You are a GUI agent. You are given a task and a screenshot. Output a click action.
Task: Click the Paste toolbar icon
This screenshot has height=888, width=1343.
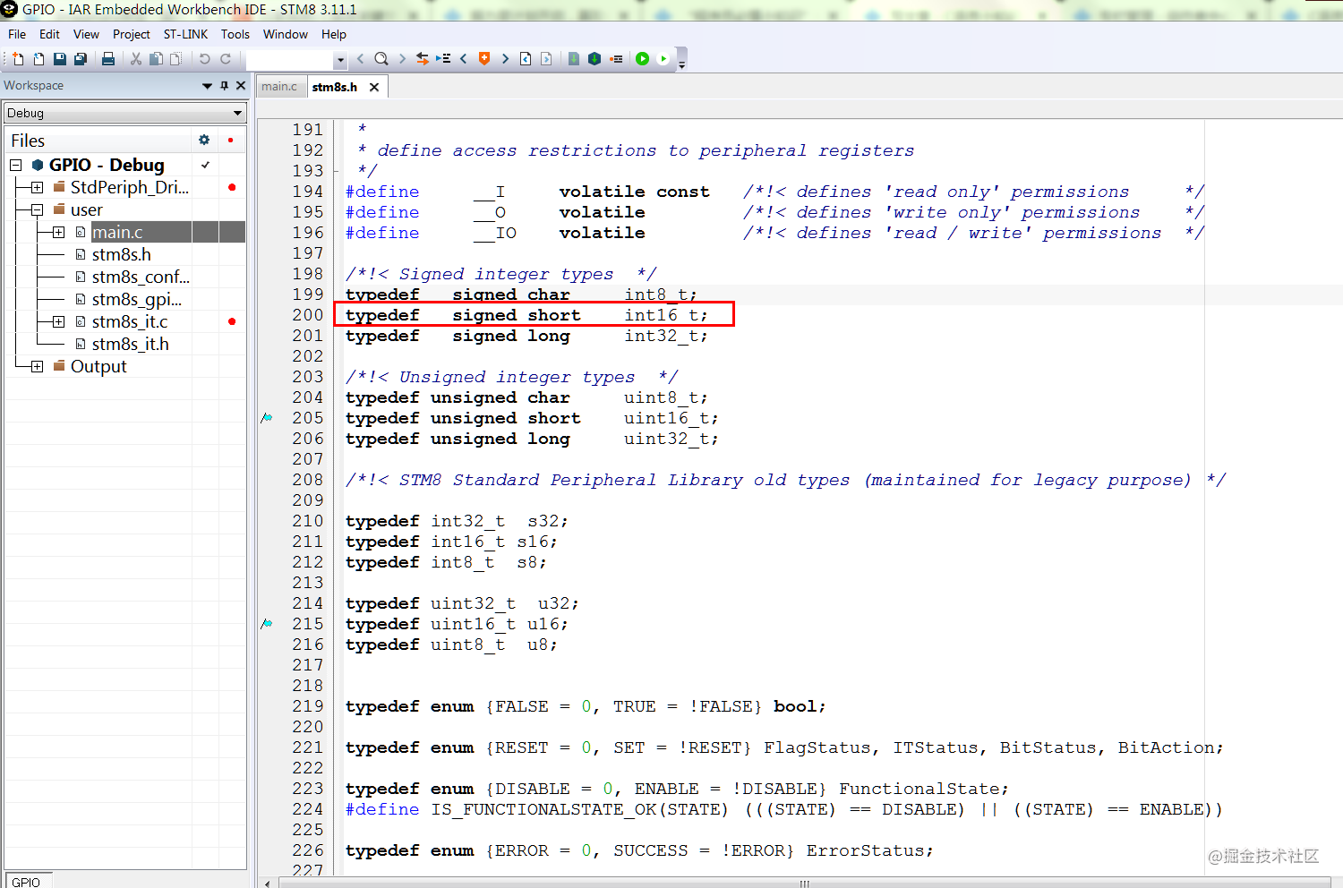point(175,59)
